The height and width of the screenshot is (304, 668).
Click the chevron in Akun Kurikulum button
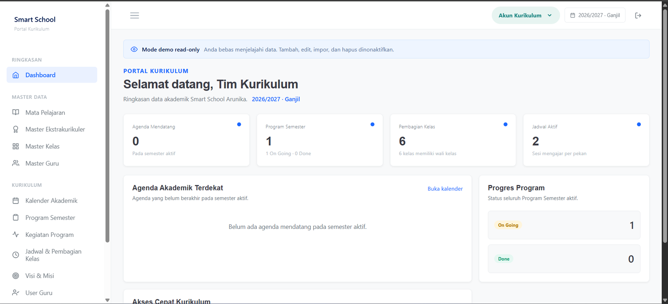click(x=549, y=15)
